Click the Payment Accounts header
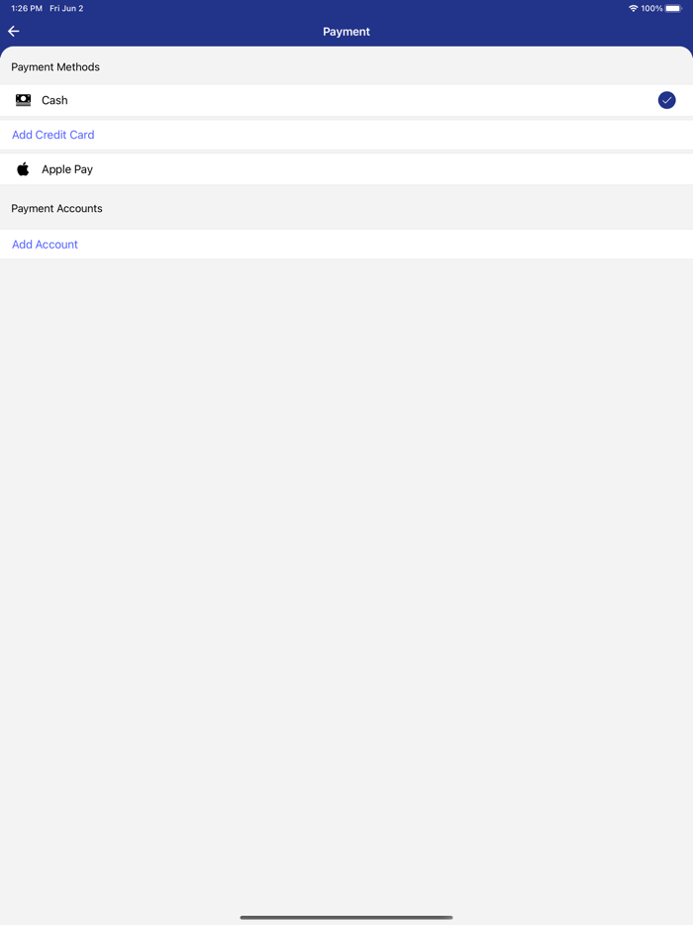 [56, 208]
